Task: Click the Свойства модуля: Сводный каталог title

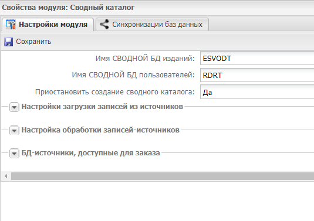Action: (68, 8)
